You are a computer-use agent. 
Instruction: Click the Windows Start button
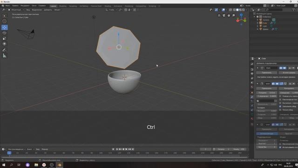point(4,165)
